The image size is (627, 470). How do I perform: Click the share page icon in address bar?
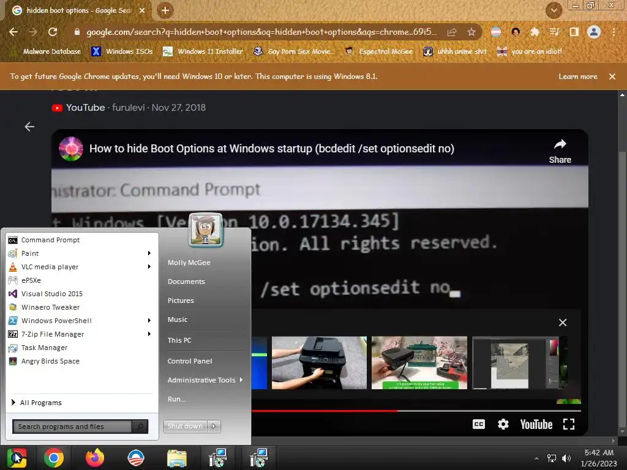pos(452,32)
